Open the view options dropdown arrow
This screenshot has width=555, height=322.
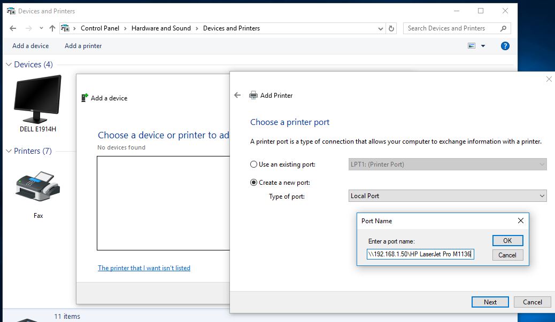pos(483,46)
